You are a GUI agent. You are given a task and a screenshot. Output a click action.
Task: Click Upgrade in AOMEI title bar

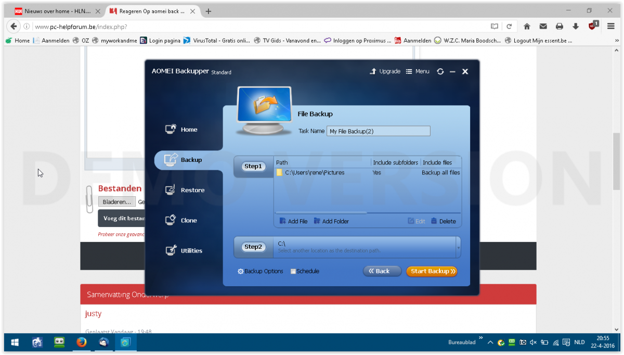pos(385,71)
